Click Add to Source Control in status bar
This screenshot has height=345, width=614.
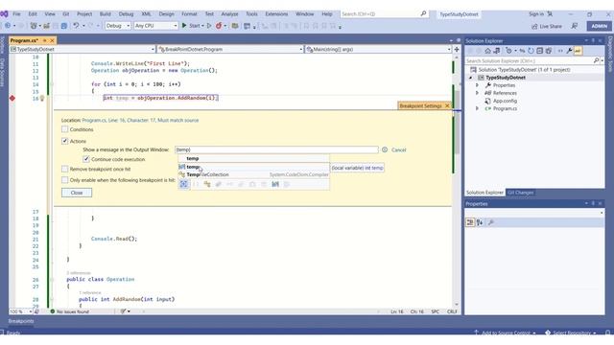506,333
